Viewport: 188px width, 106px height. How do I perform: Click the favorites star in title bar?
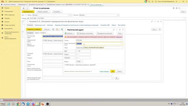pyautogui.click(x=152, y=1)
